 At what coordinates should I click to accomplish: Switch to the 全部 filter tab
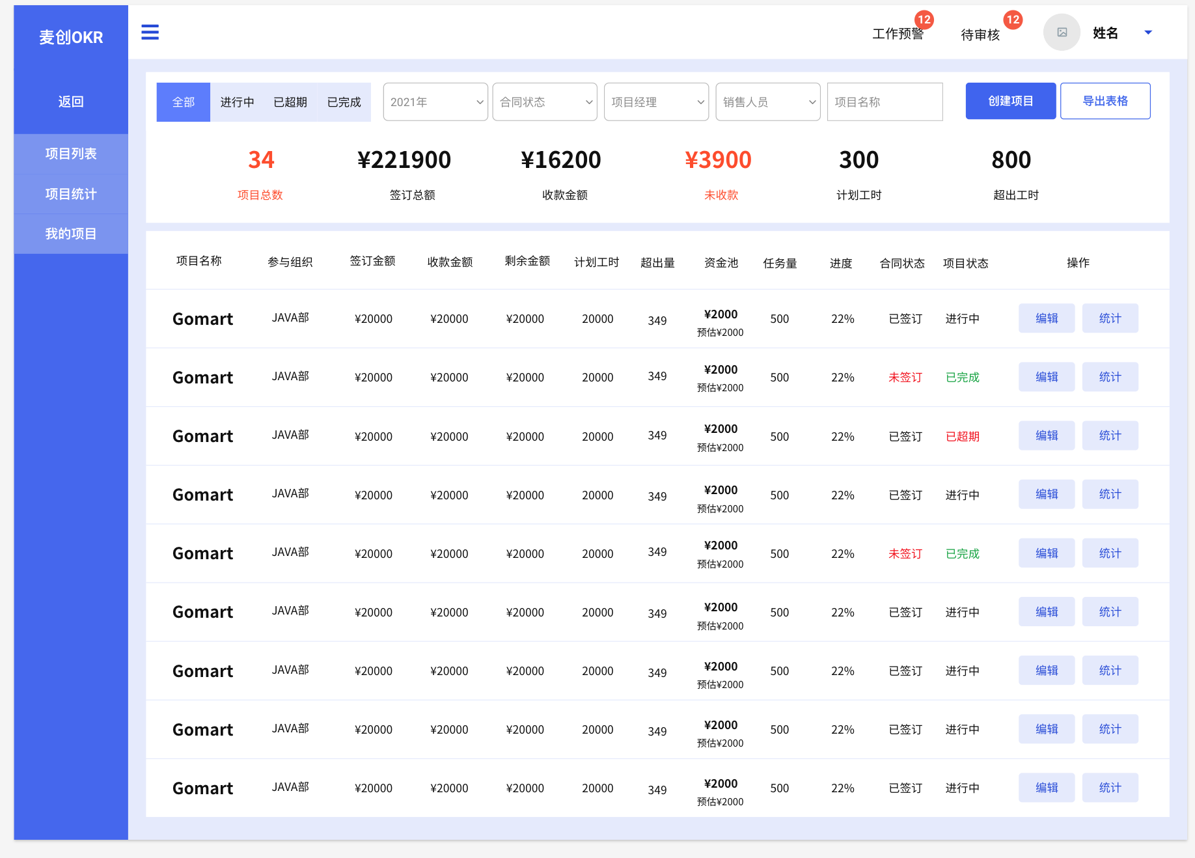[x=184, y=102]
